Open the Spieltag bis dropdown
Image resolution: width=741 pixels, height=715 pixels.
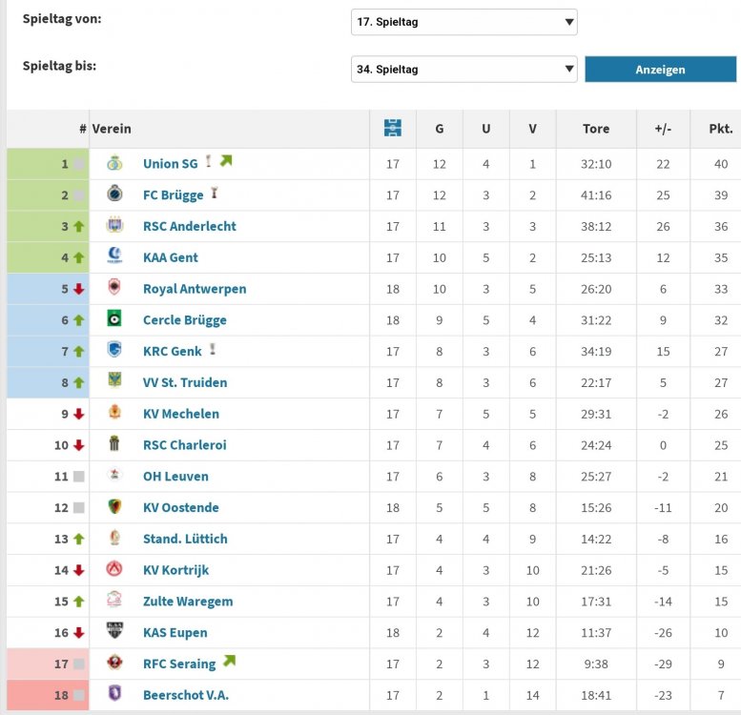coord(464,70)
